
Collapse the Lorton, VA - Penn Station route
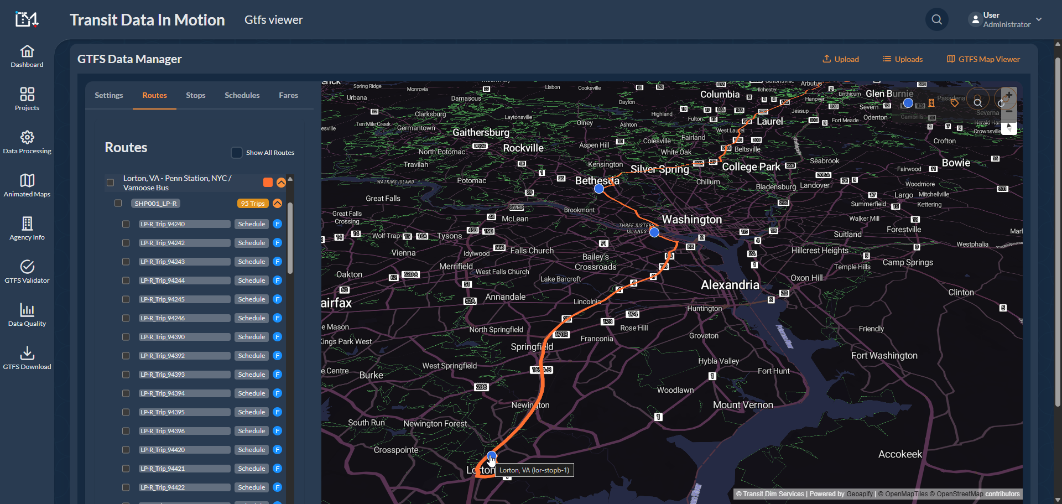tap(281, 183)
